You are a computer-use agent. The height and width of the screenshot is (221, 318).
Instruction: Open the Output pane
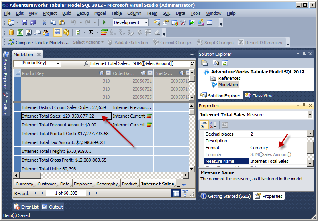(53, 207)
